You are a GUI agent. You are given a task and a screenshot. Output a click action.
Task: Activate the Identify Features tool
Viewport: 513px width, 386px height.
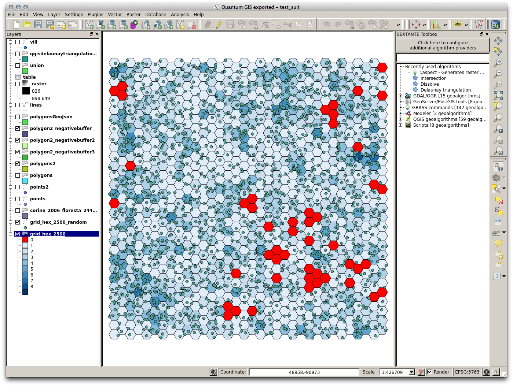tap(498, 167)
